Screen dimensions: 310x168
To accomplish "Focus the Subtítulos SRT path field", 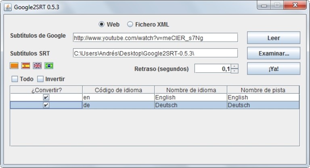I will pyautogui.click(x=155, y=53).
